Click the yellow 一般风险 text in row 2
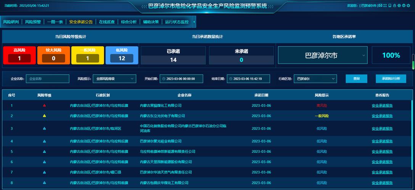Image resolution: width=415 pixels, height=190 pixels. coord(322,116)
